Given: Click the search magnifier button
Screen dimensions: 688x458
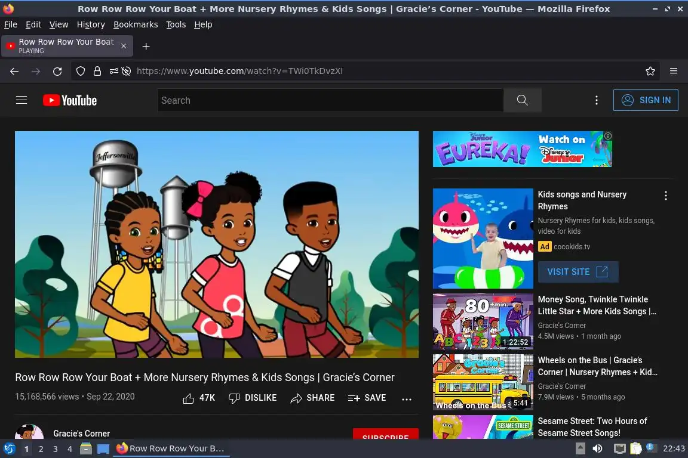Looking at the screenshot, I should 522,100.
